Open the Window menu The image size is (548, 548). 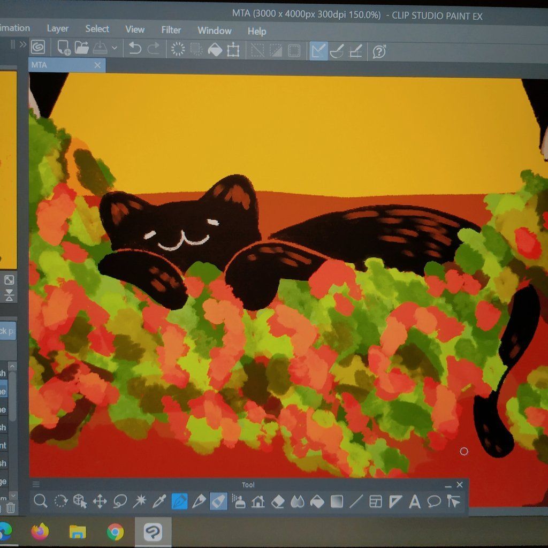pos(215,31)
